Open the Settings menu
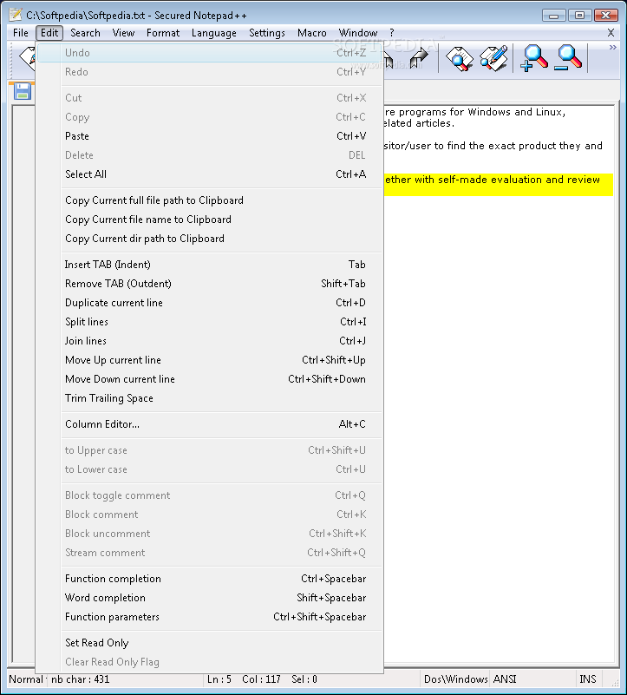The width and height of the screenshot is (627, 695). [267, 33]
